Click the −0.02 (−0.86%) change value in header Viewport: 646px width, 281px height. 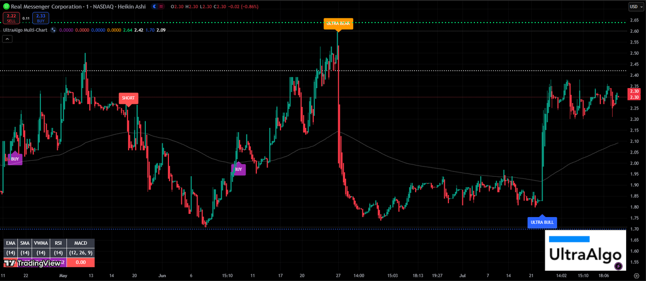tap(242, 7)
